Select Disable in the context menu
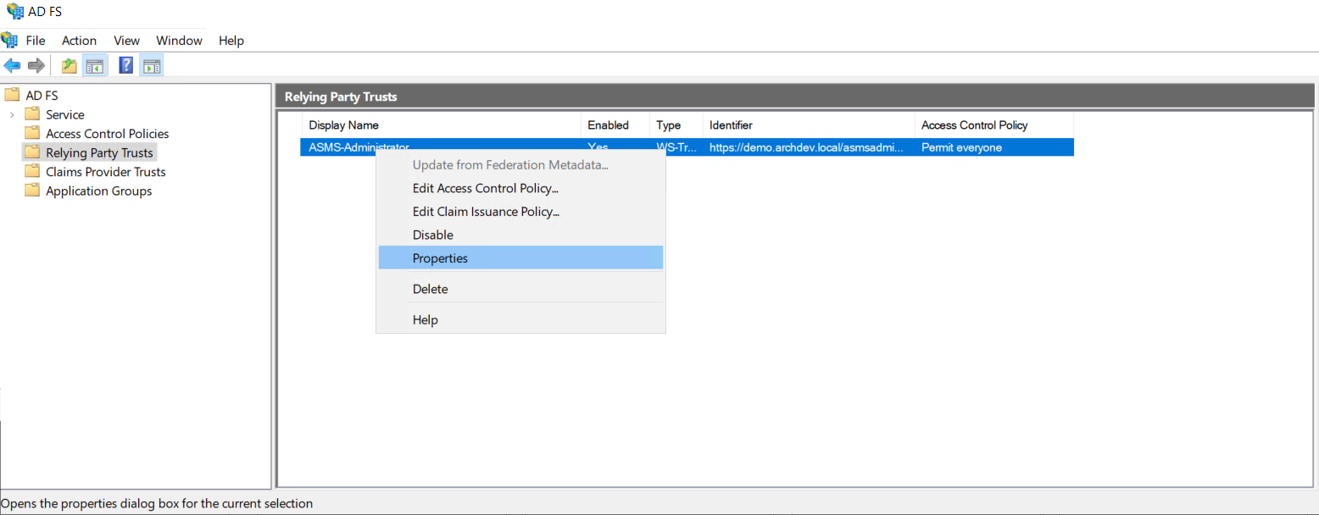 520,235
